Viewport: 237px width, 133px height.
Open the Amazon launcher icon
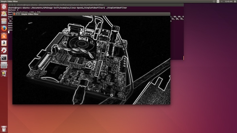(x=4, y=43)
